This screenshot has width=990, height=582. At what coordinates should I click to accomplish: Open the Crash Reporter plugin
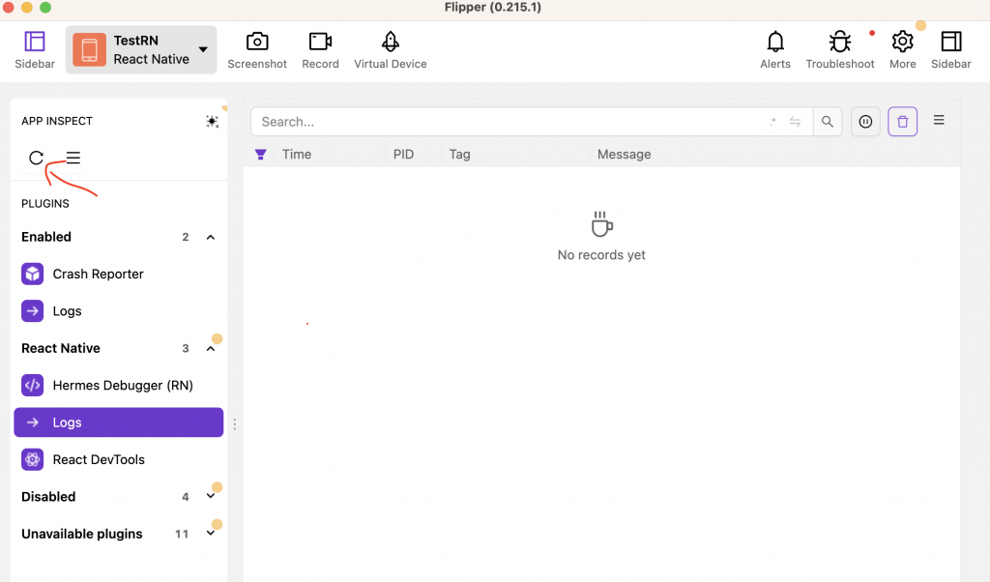119,274
